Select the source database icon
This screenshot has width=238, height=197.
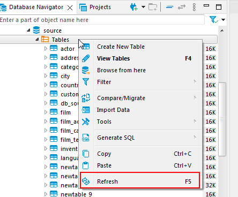pos(36,30)
